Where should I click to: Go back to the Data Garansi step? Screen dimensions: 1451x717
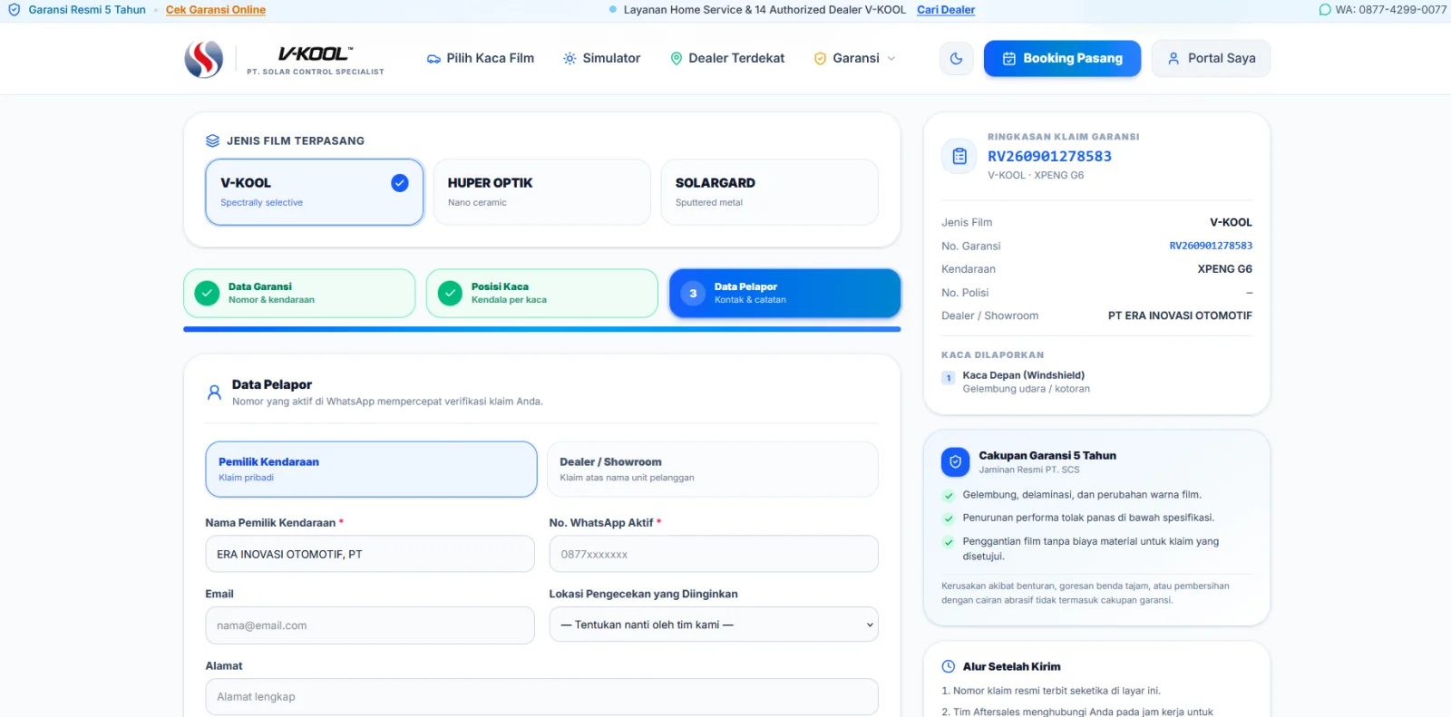[x=299, y=293]
